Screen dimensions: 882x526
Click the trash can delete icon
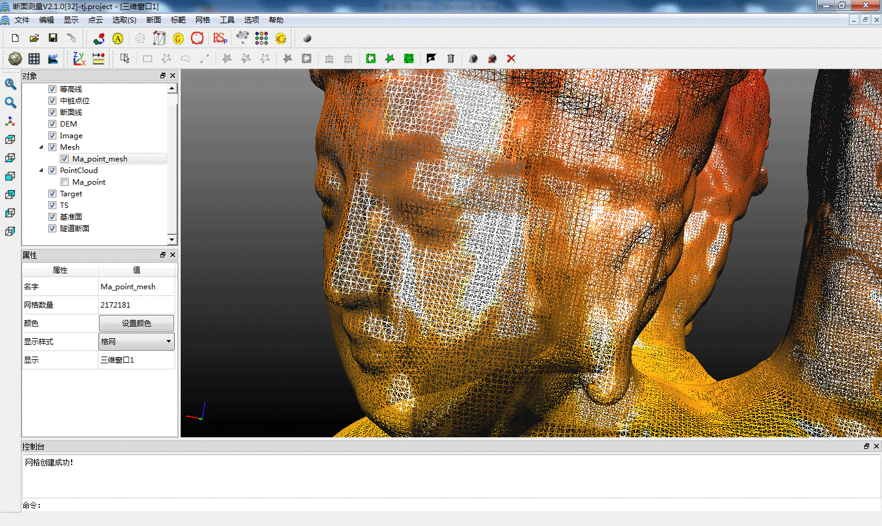click(451, 59)
